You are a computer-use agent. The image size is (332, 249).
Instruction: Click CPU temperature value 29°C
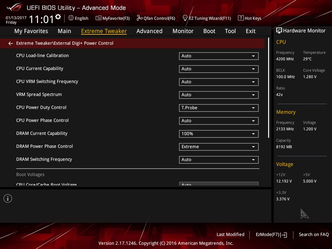click(x=307, y=59)
